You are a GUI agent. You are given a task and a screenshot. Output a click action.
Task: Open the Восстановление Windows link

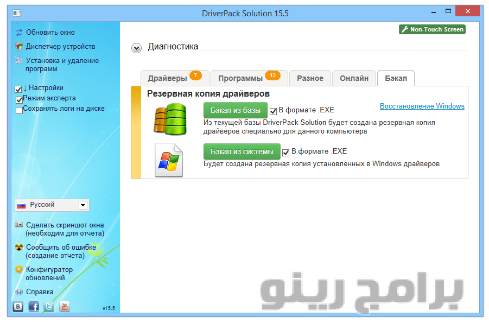(x=422, y=106)
